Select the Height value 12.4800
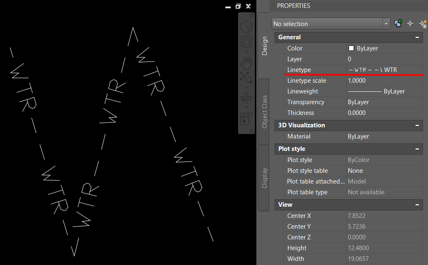Image resolution: width=428 pixels, height=265 pixels. 385,248
